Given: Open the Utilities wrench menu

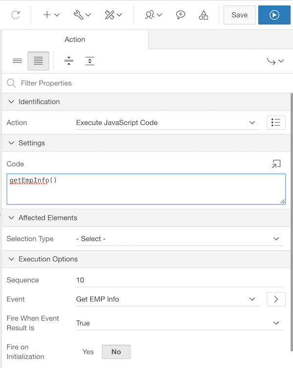Looking at the screenshot, I should click(x=82, y=15).
